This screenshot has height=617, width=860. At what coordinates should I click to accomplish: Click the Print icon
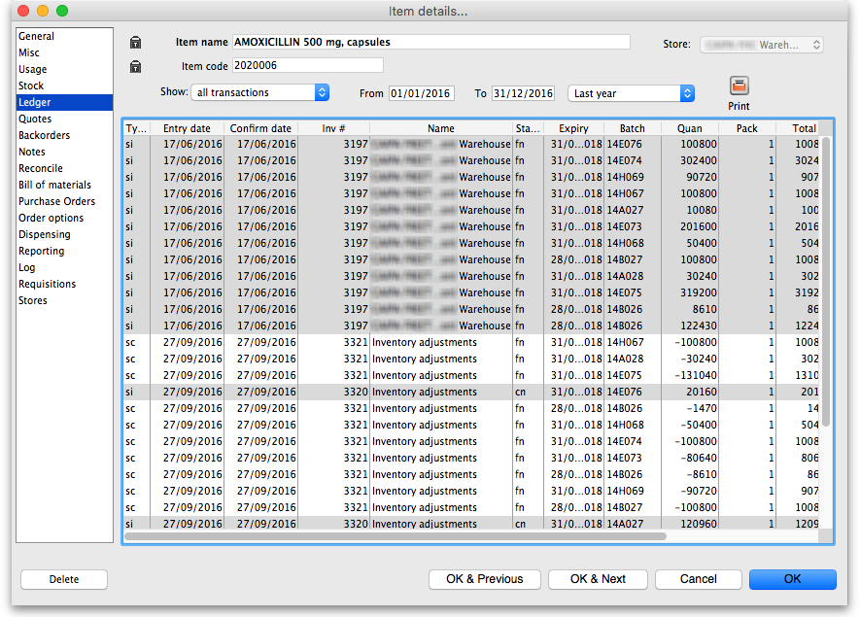coord(739,86)
